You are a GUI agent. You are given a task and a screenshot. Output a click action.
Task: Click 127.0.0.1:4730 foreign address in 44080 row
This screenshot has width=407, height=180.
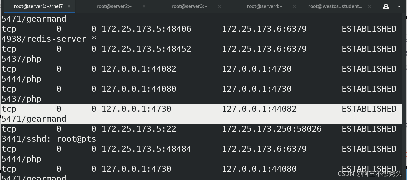coord(257,89)
